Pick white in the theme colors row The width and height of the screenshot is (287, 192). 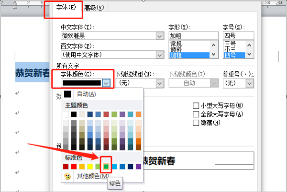66,114
